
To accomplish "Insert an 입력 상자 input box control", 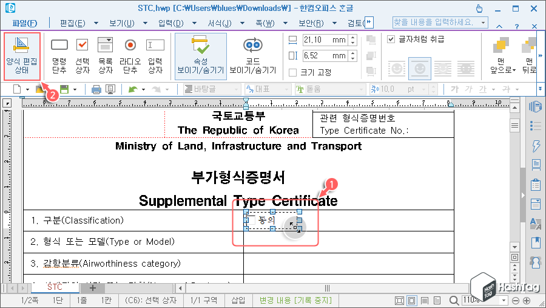I will point(155,56).
